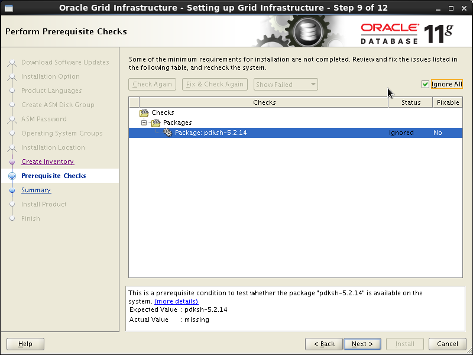Viewport: 473px width, 355px height.
Task: Click the Fixable column header
Action: [x=448, y=102]
